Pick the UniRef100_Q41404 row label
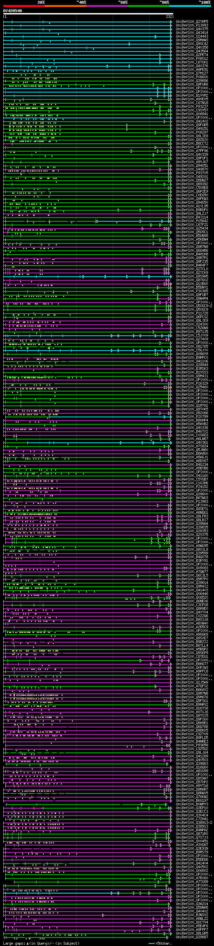 192,863
